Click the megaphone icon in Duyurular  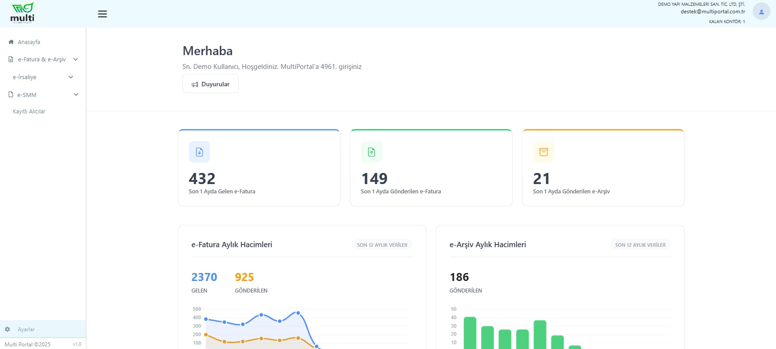click(x=195, y=84)
